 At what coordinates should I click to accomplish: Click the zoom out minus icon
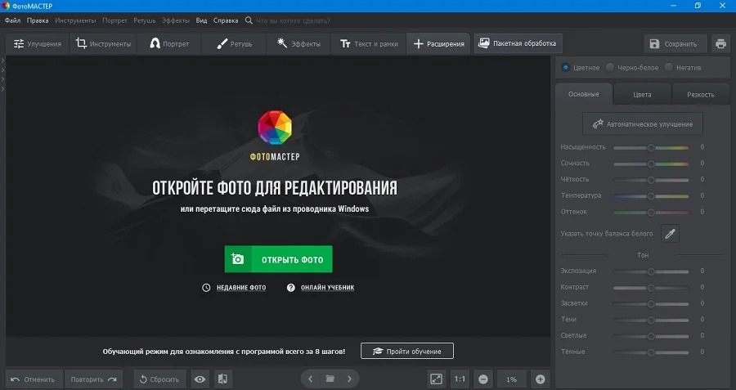pyautogui.click(x=483, y=379)
